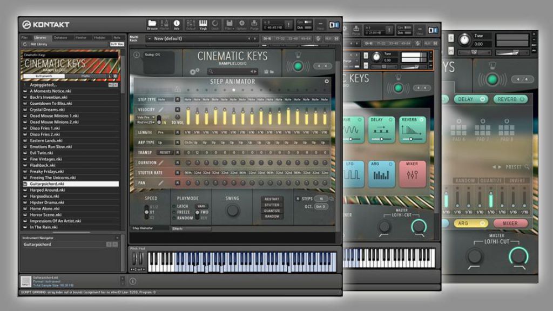Click the pink MIXER button in right window
Screen dimensions: 553x311
pyautogui.click(x=510, y=223)
